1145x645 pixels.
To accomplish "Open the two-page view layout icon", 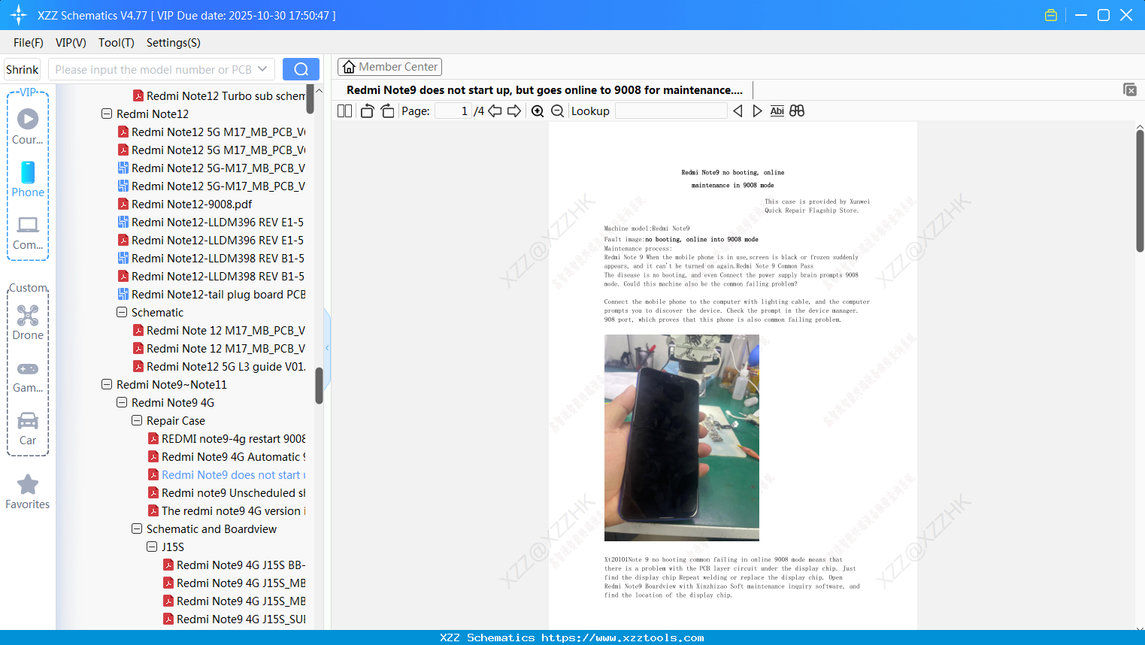I will (x=344, y=111).
